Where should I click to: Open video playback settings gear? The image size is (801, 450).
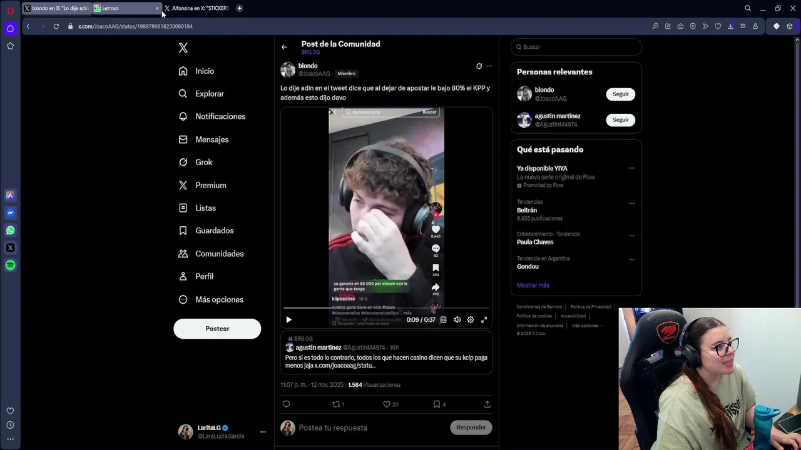[471, 319]
